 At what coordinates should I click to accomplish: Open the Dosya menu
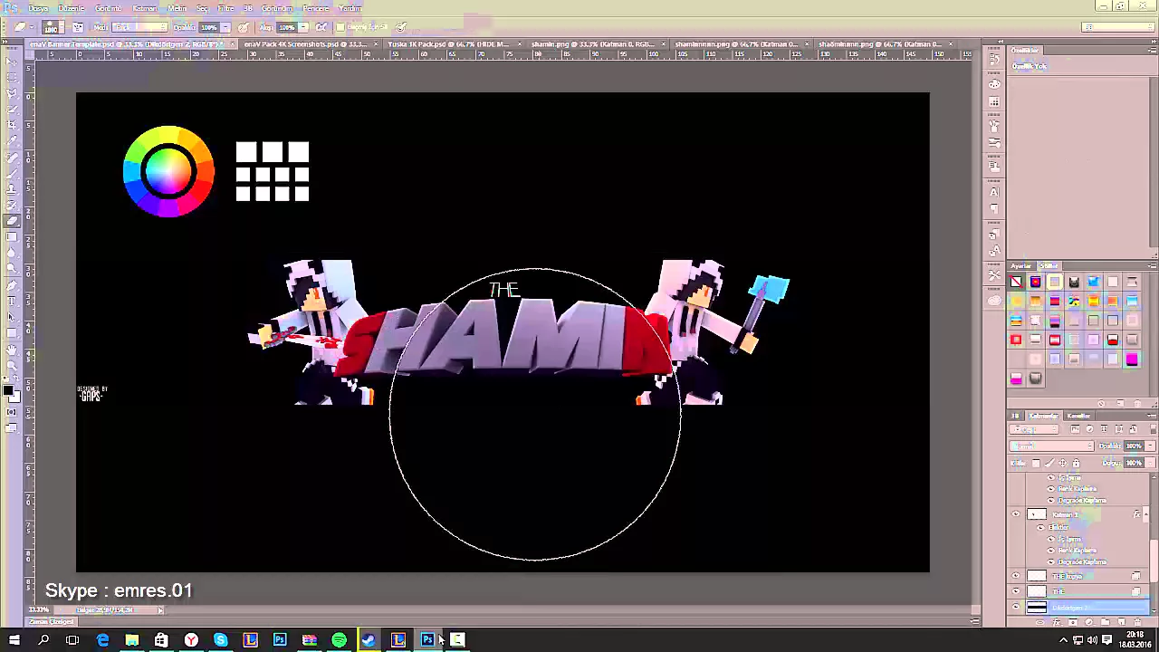[x=37, y=8]
